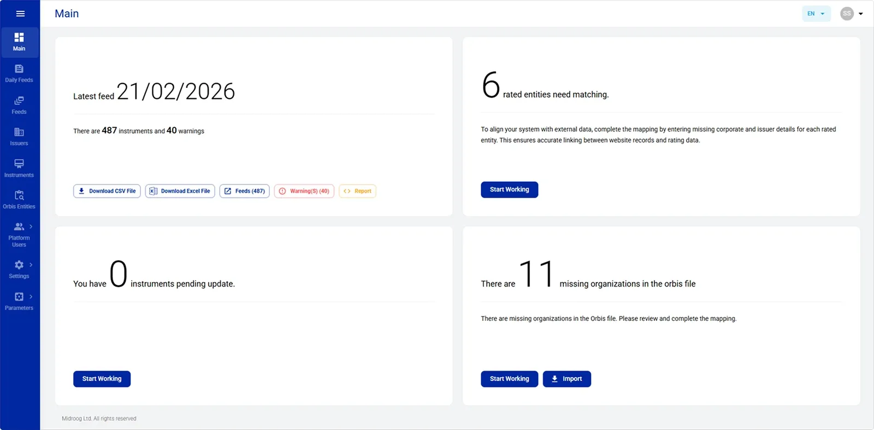Expand the Platform Users submenu

[x=20, y=235]
